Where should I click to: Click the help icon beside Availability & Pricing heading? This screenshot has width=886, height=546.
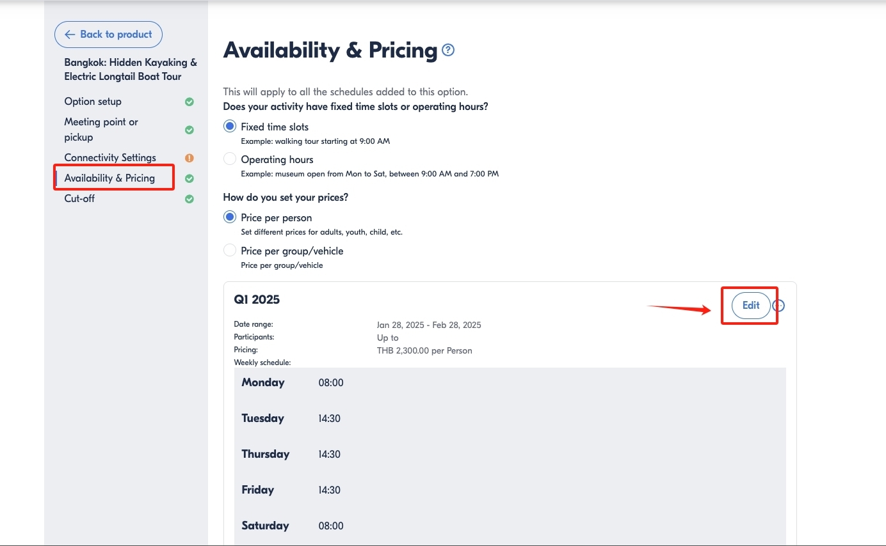(x=448, y=51)
